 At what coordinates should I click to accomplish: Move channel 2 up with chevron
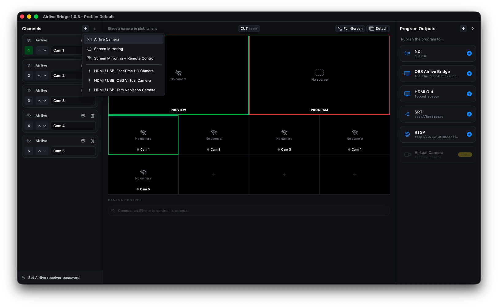(x=39, y=75)
